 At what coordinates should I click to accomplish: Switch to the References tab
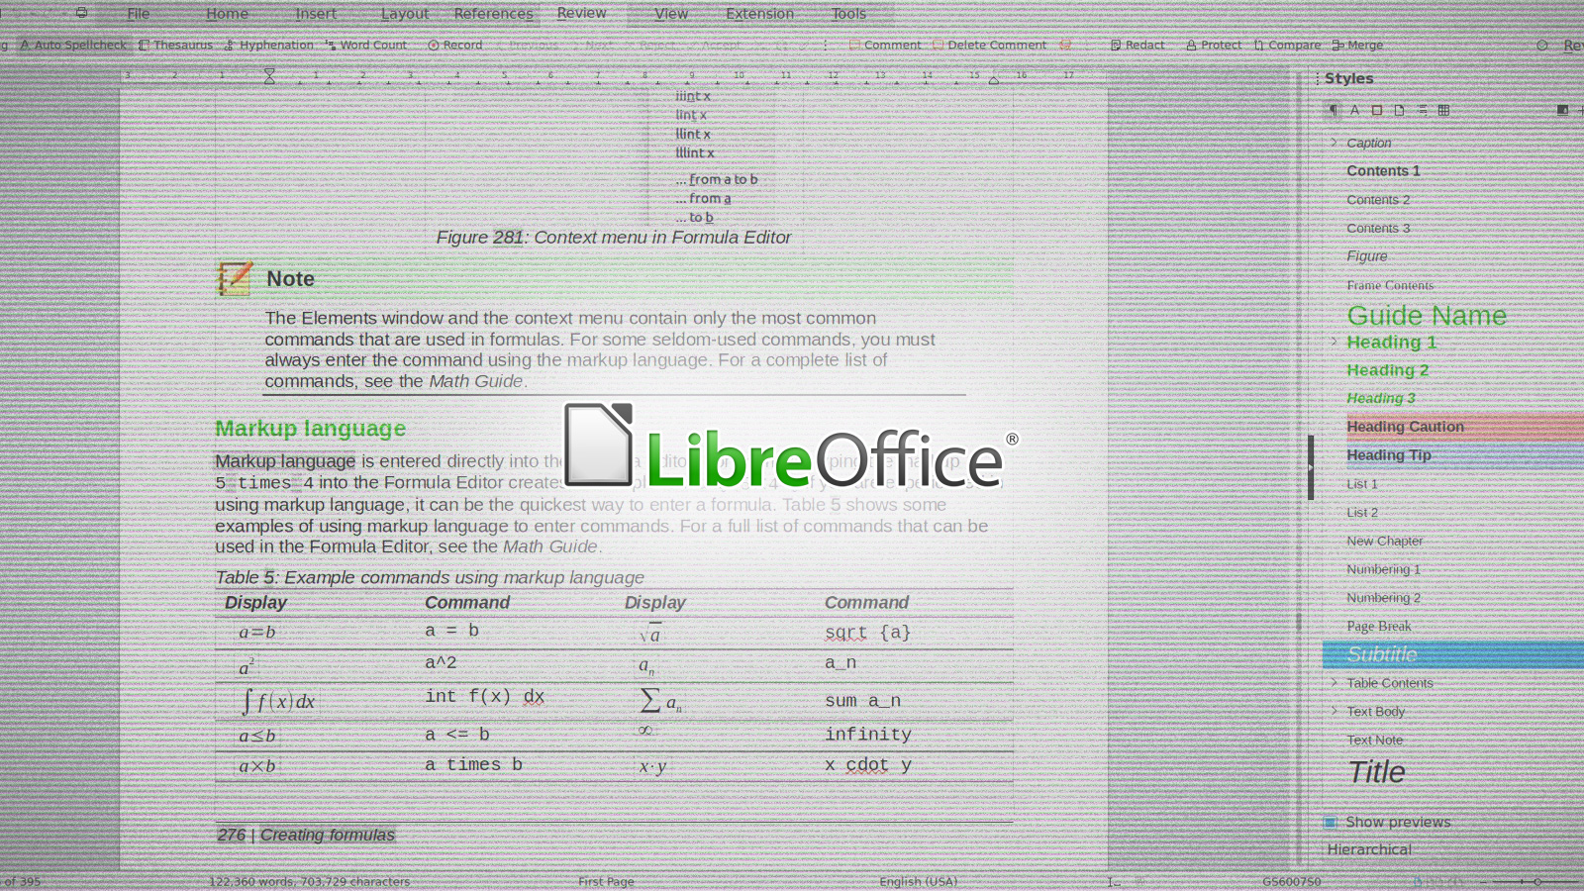[493, 14]
